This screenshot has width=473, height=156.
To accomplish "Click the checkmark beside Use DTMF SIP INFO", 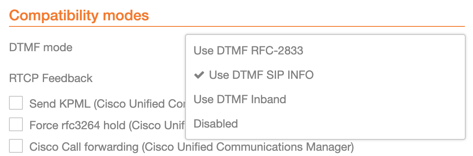I will click(x=199, y=75).
